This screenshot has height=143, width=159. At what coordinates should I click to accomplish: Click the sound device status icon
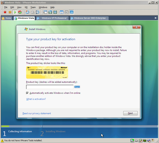pyautogui.click(x=149, y=141)
